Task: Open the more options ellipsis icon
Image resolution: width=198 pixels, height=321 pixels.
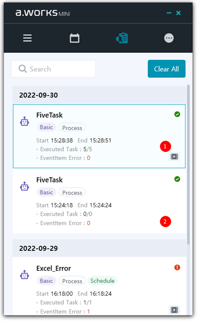Action: point(169,38)
